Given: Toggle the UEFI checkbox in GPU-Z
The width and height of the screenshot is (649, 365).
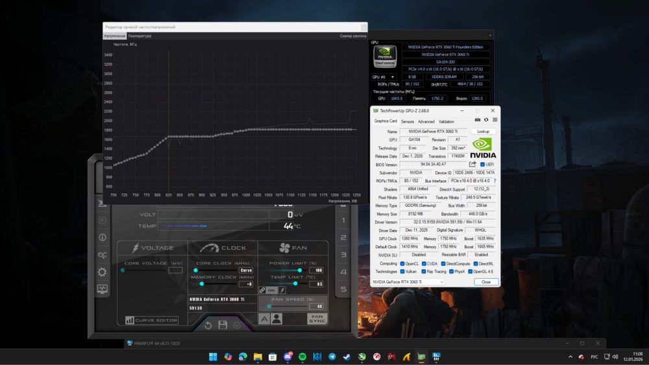Looking at the screenshot, I should (482, 165).
